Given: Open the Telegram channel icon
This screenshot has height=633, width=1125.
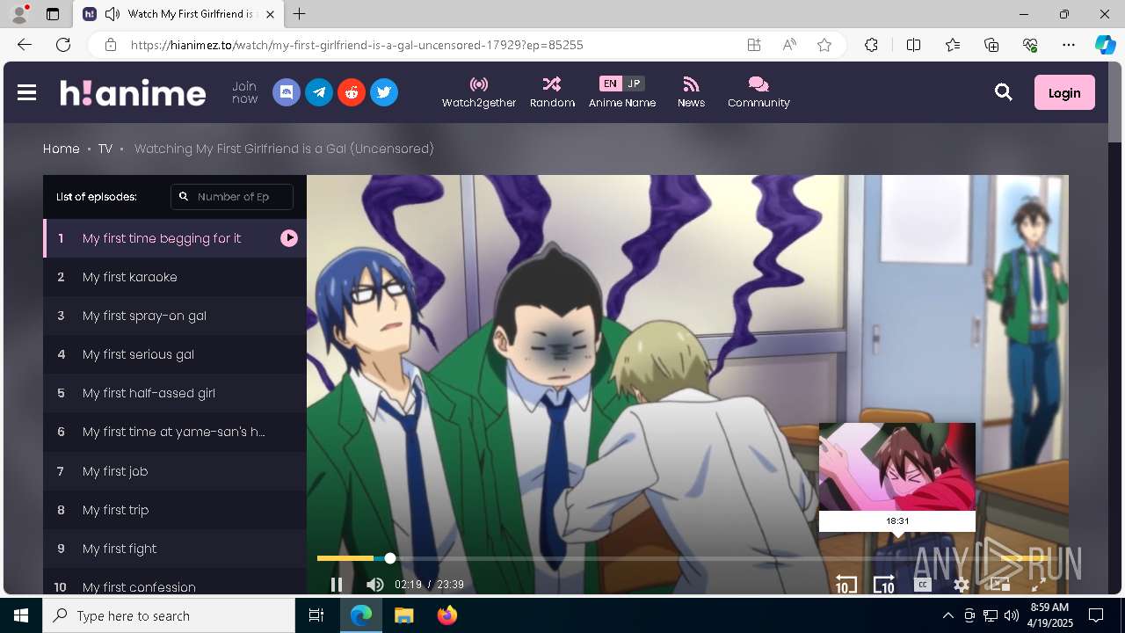Looking at the screenshot, I should pos(319,92).
